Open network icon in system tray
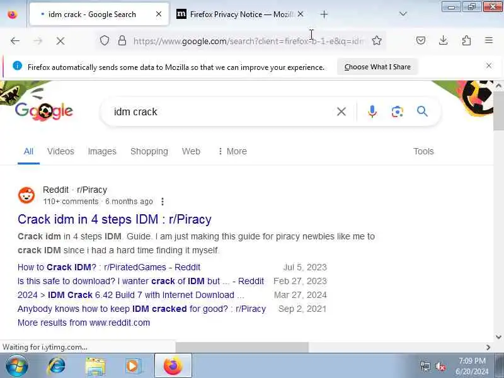504x378 pixels. click(425, 366)
